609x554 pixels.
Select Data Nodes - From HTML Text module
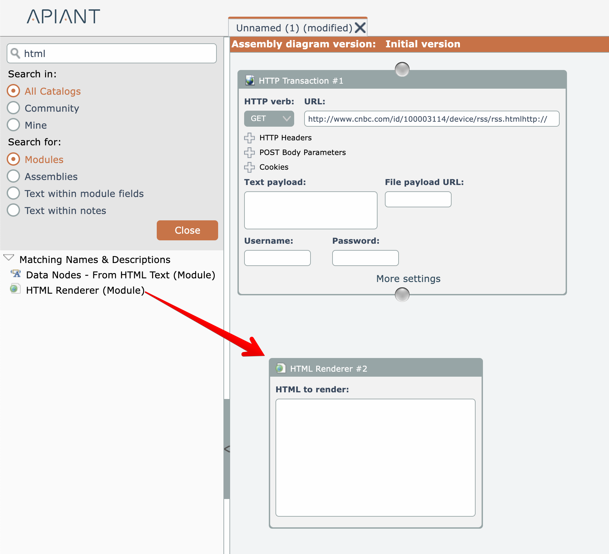[120, 275]
